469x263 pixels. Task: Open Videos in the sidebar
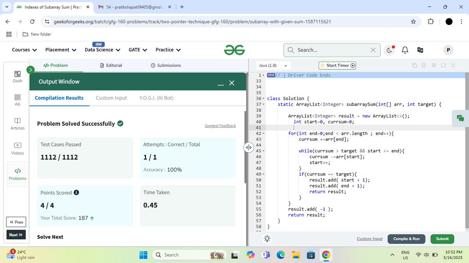[18, 148]
